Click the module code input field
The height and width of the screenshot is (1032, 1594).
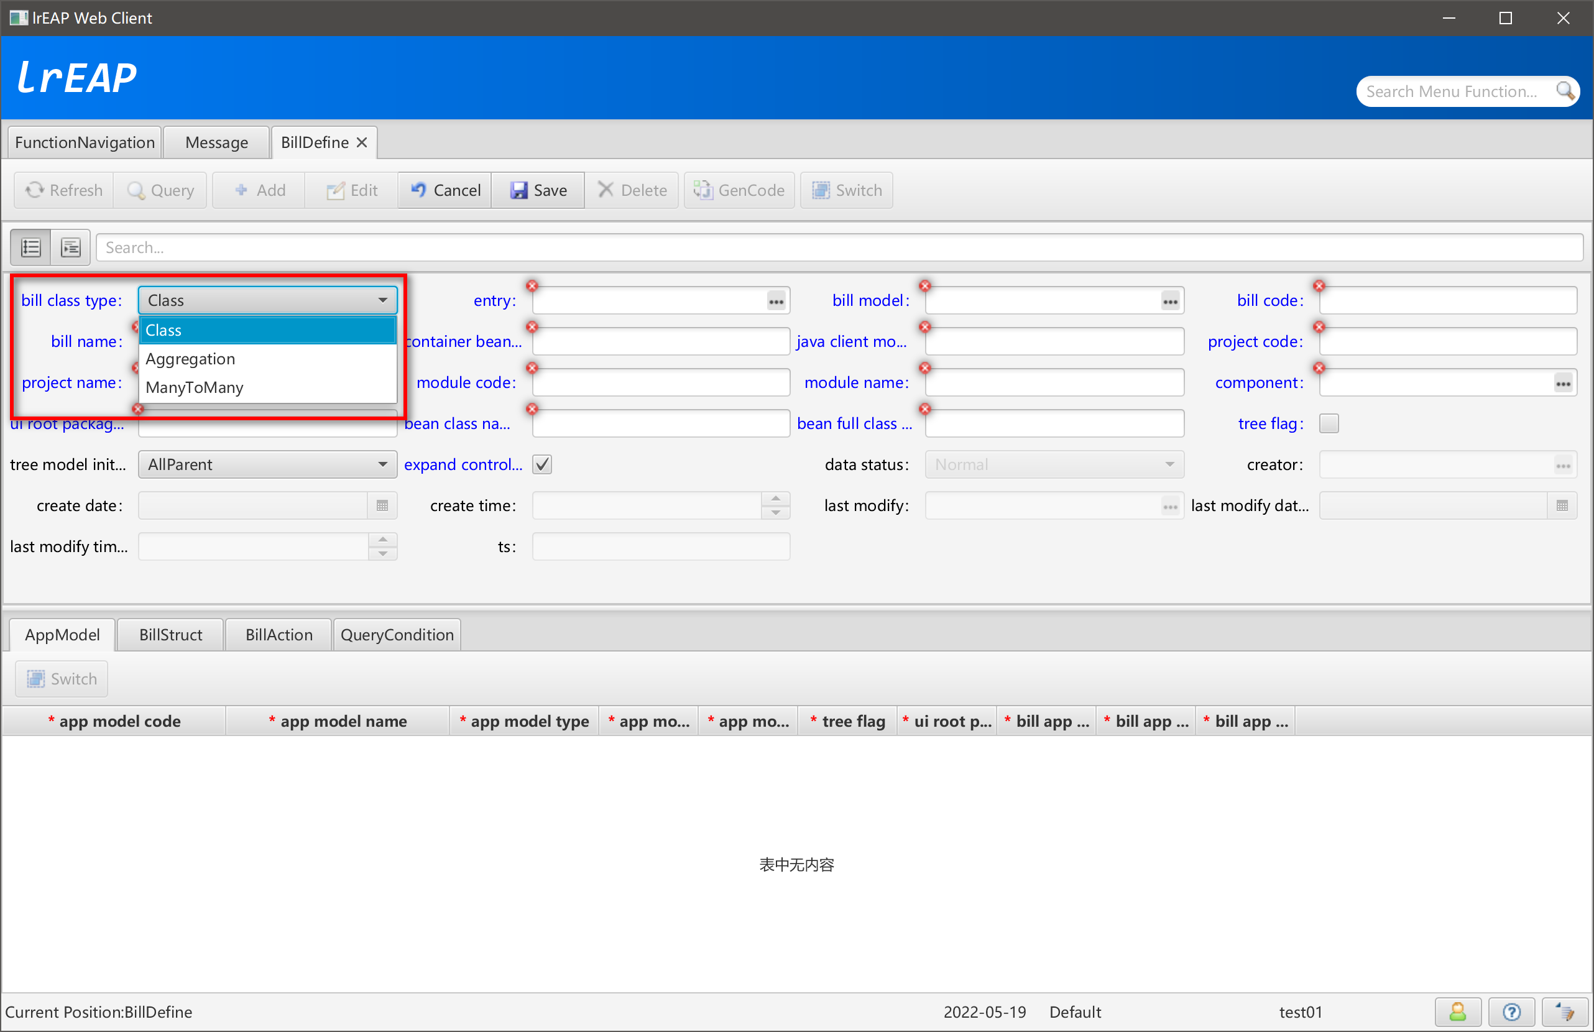coord(661,382)
